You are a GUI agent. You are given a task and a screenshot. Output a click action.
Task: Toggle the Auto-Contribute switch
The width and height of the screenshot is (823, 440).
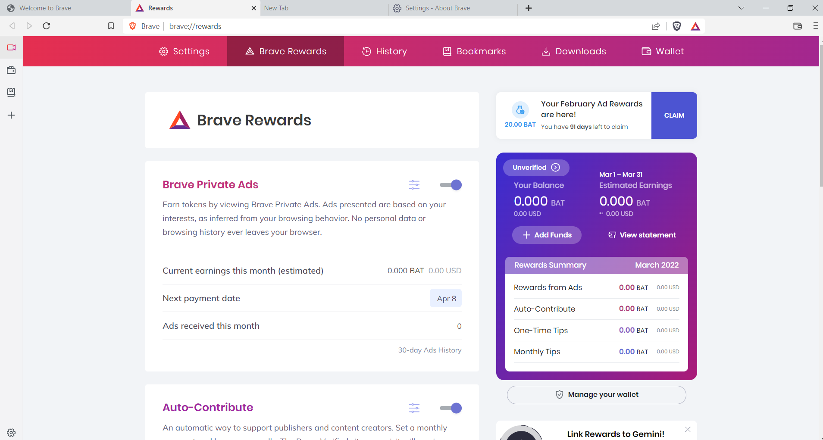(451, 408)
